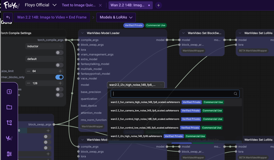Switch to Text to Image Quick tab

point(79,5)
